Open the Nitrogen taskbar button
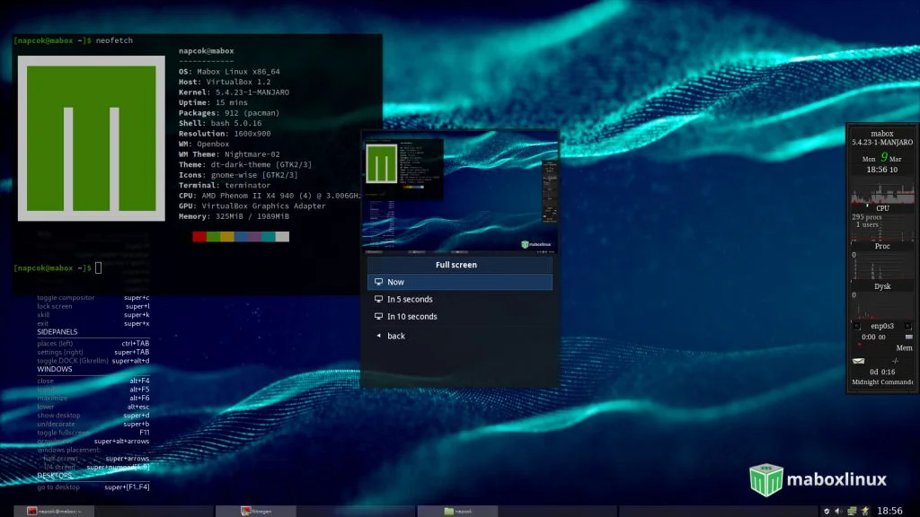Image resolution: width=920 pixels, height=517 pixels. pos(256,511)
